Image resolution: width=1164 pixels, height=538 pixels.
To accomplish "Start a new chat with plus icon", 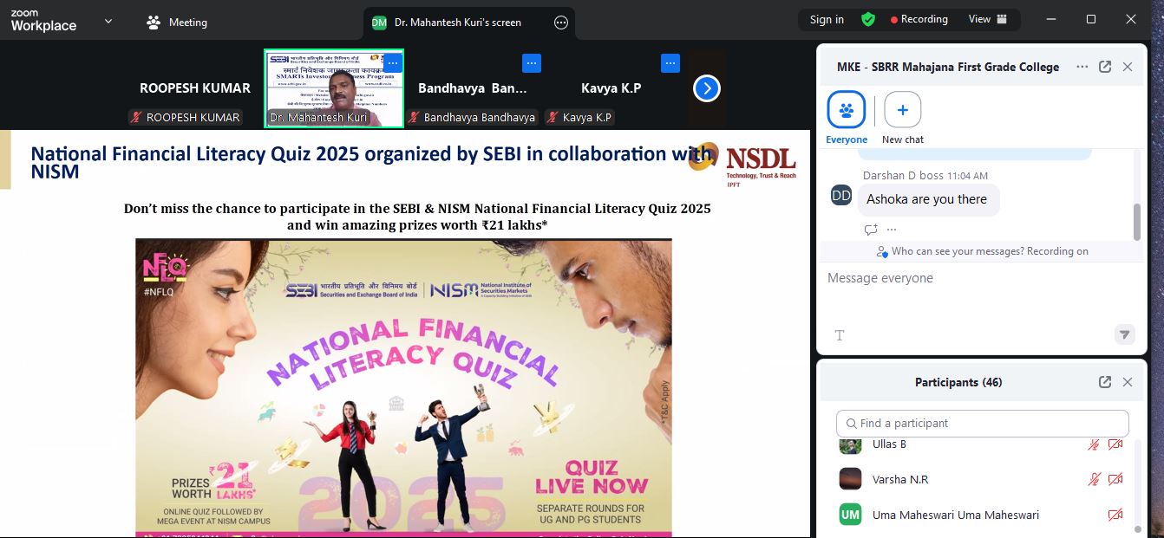I will click(902, 110).
